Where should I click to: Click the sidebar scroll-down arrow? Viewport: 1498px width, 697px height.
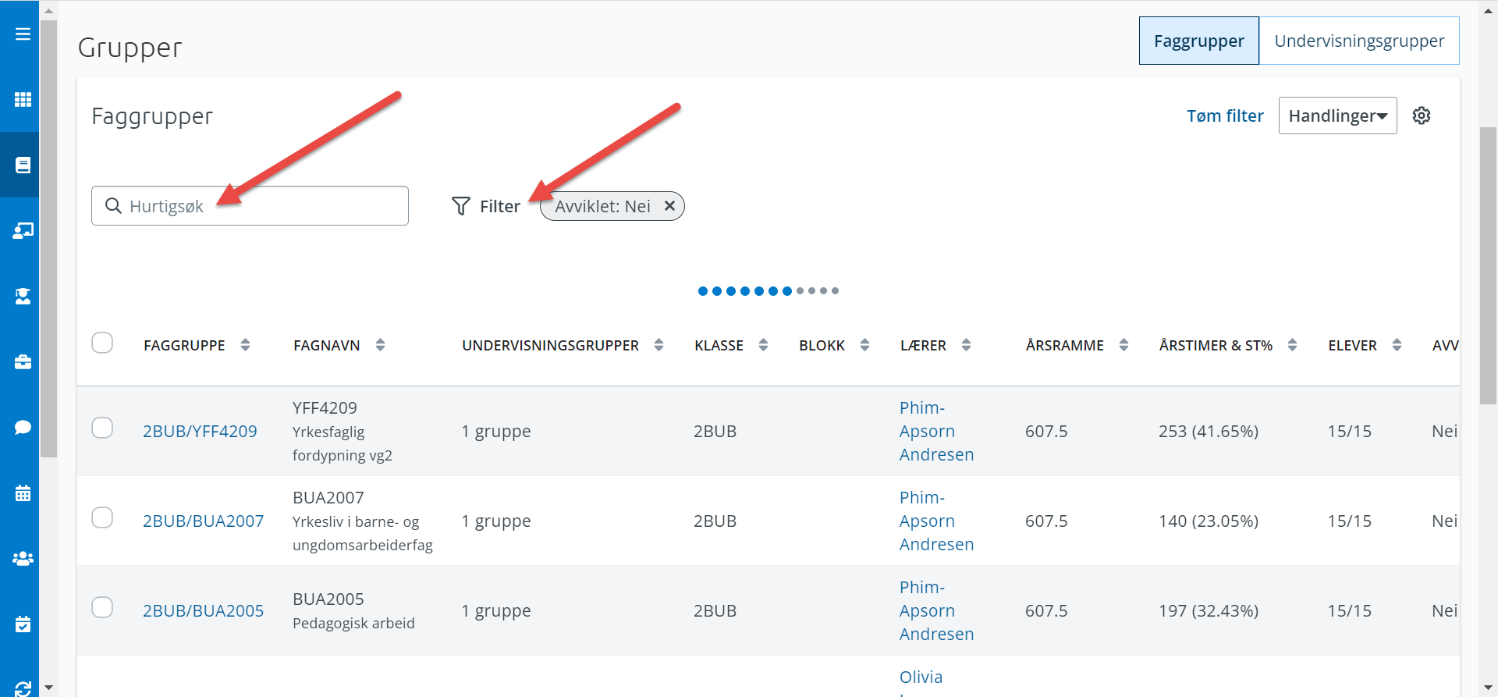pos(48,688)
